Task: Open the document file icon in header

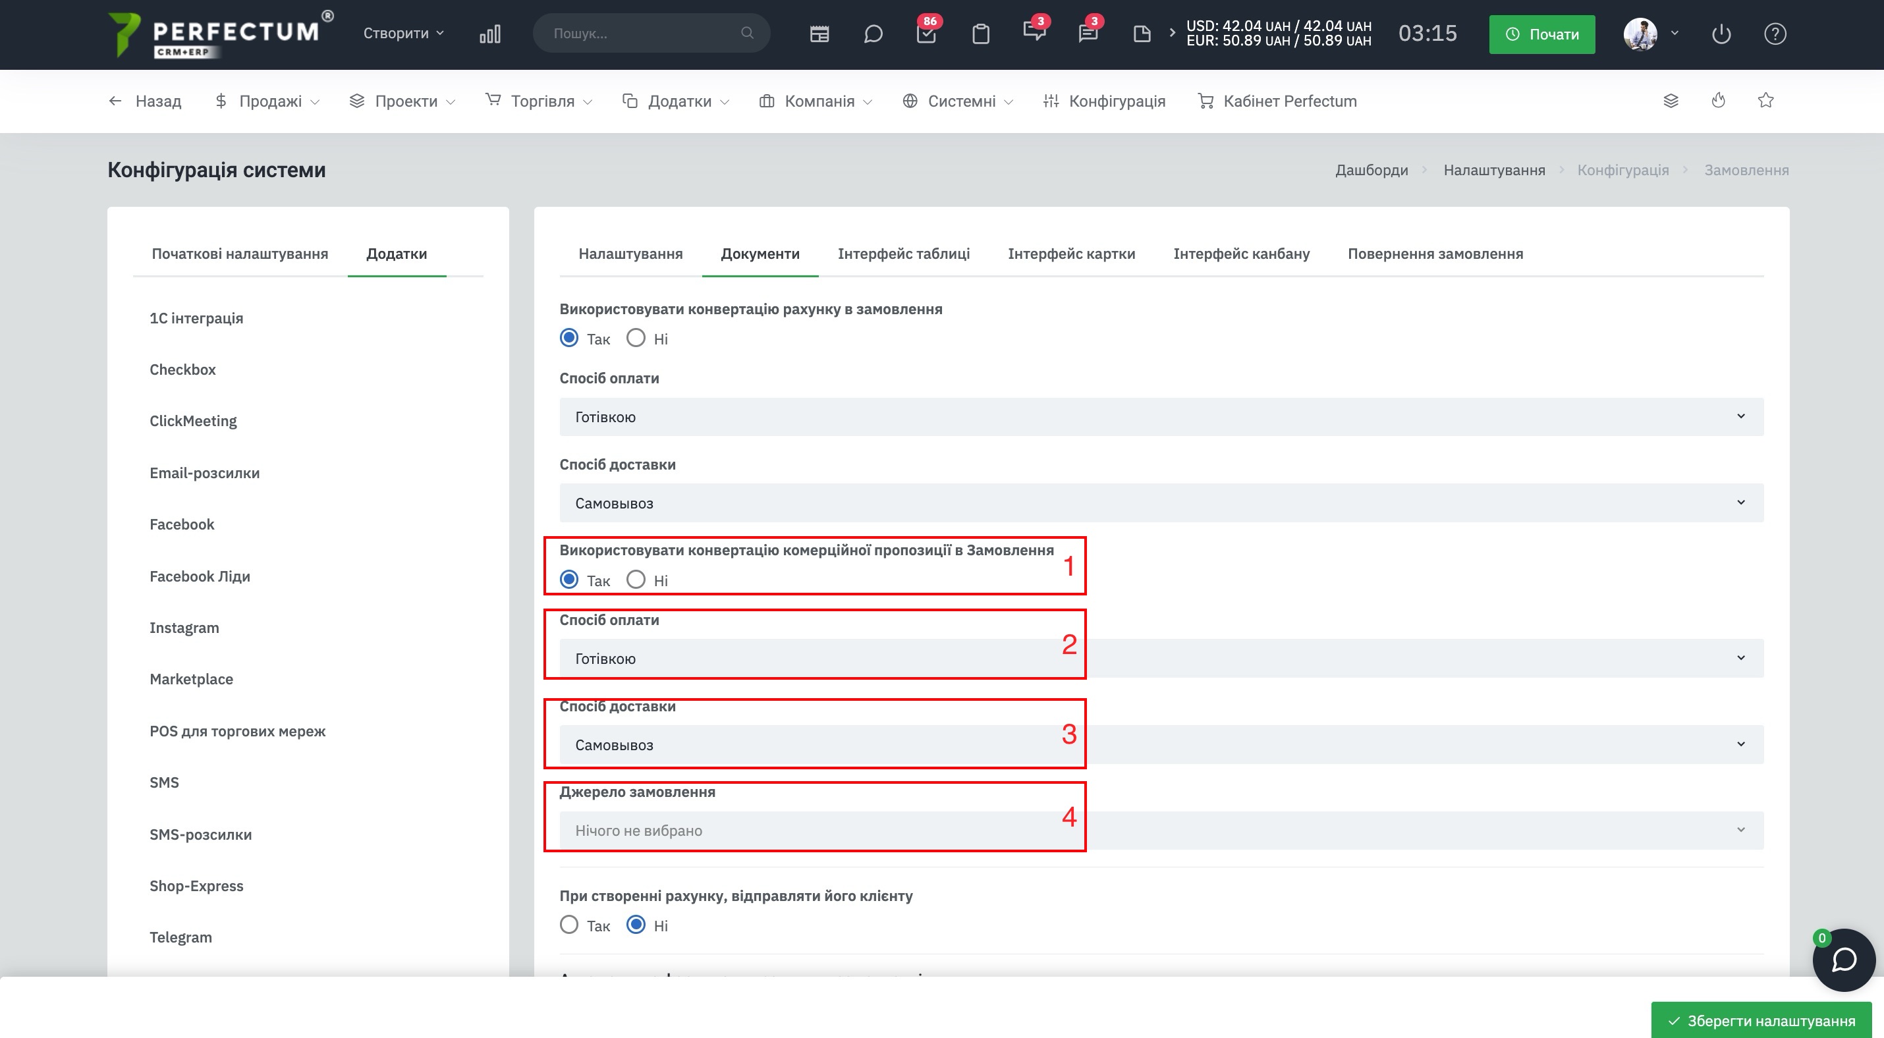Action: tap(1142, 34)
